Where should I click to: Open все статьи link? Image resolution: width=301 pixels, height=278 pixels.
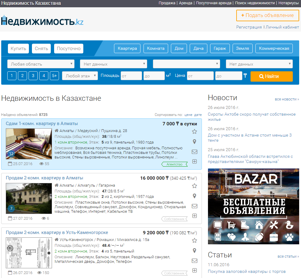[x=288, y=256]
